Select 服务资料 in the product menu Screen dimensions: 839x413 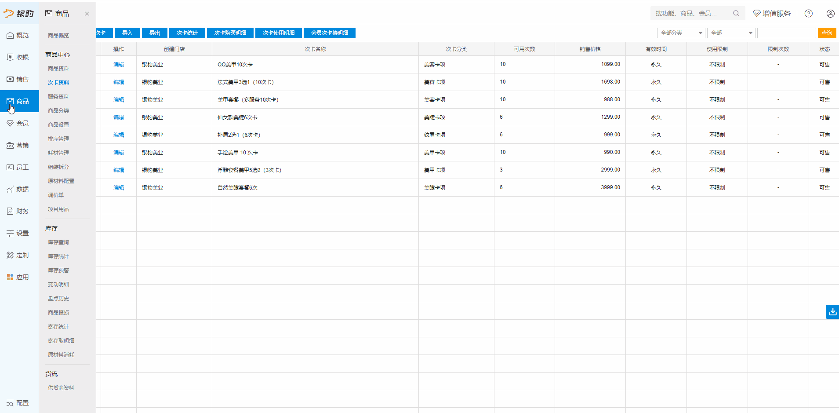point(58,97)
